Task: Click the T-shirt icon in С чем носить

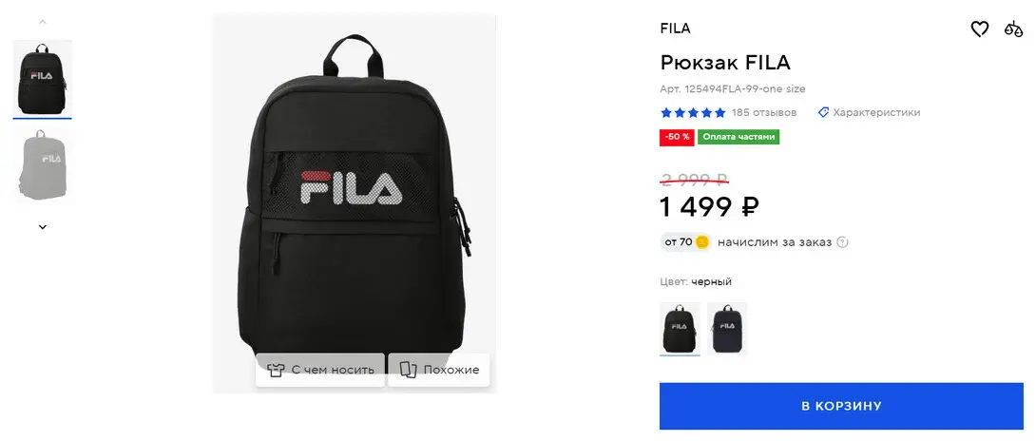Action: tap(277, 370)
